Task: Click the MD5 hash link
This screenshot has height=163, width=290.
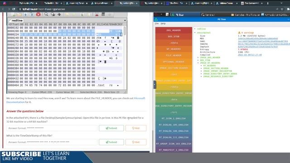Action: [x=258, y=38]
